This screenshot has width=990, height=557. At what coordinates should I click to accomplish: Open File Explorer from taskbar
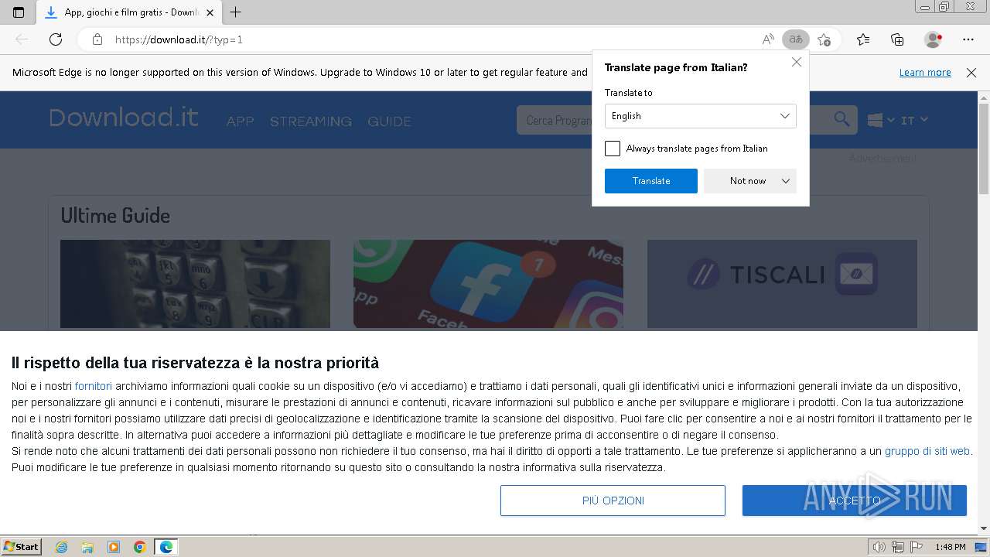[x=87, y=547]
